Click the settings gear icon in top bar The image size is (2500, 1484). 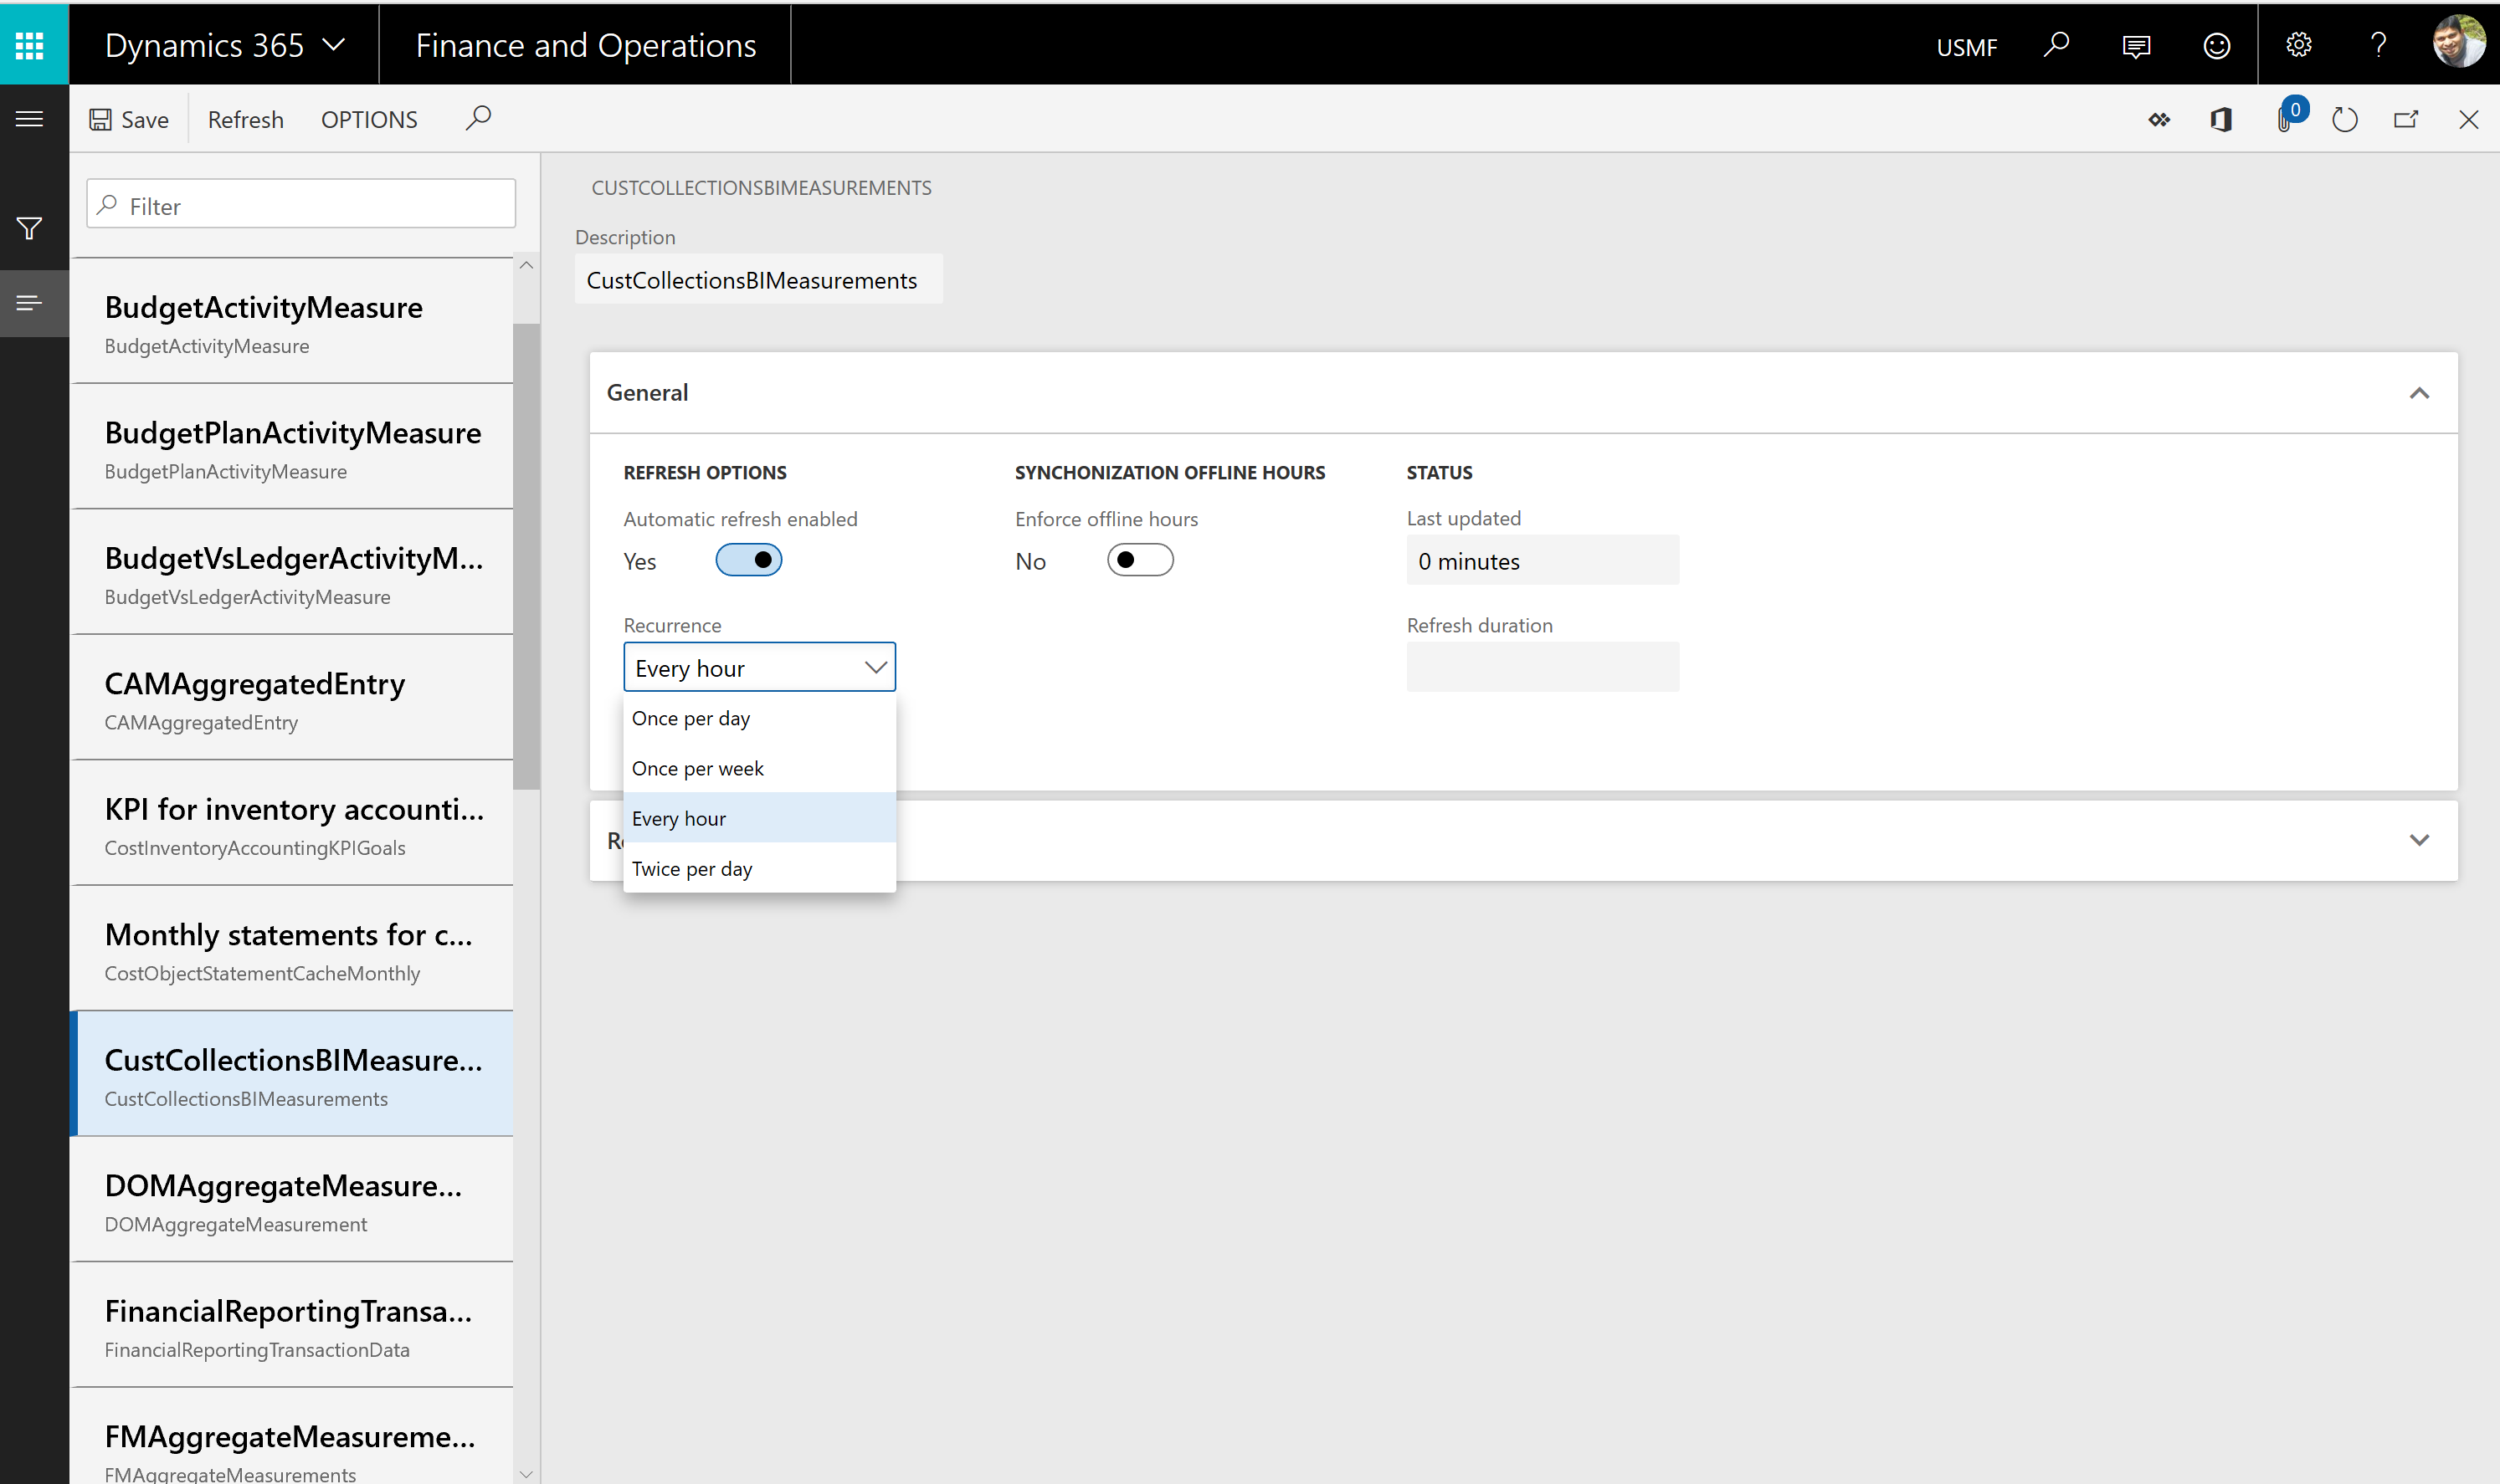coord(2300,44)
